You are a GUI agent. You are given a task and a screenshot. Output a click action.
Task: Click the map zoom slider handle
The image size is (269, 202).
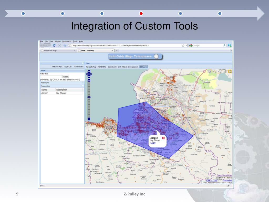point(89,97)
